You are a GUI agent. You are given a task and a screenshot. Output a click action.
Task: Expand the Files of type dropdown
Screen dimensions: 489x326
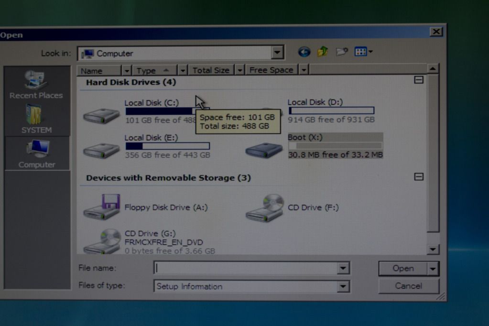pos(343,286)
